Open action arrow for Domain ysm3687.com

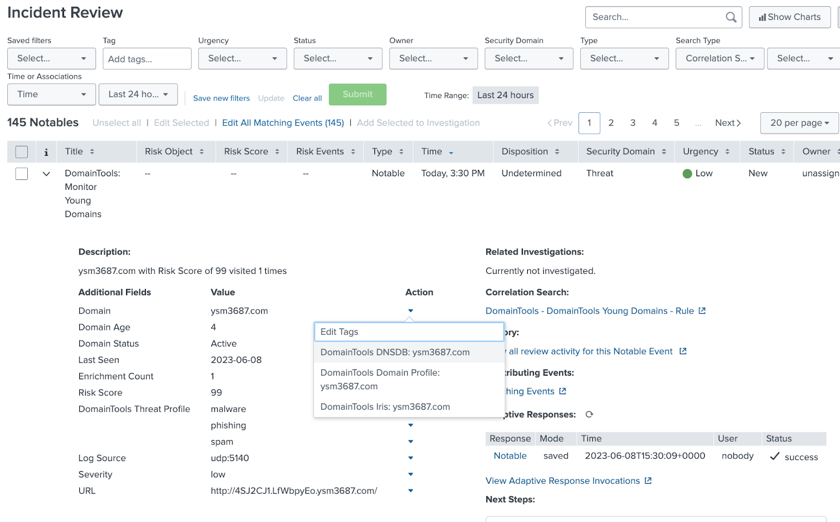[x=411, y=311]
